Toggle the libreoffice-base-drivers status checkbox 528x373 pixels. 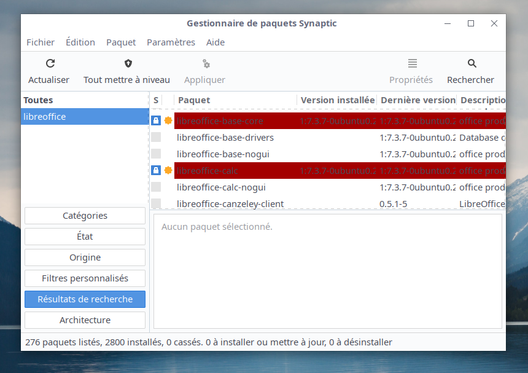(x=156, y=137)
